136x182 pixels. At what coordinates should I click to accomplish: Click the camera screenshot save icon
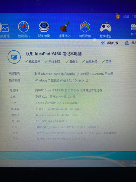coord(127,43)
